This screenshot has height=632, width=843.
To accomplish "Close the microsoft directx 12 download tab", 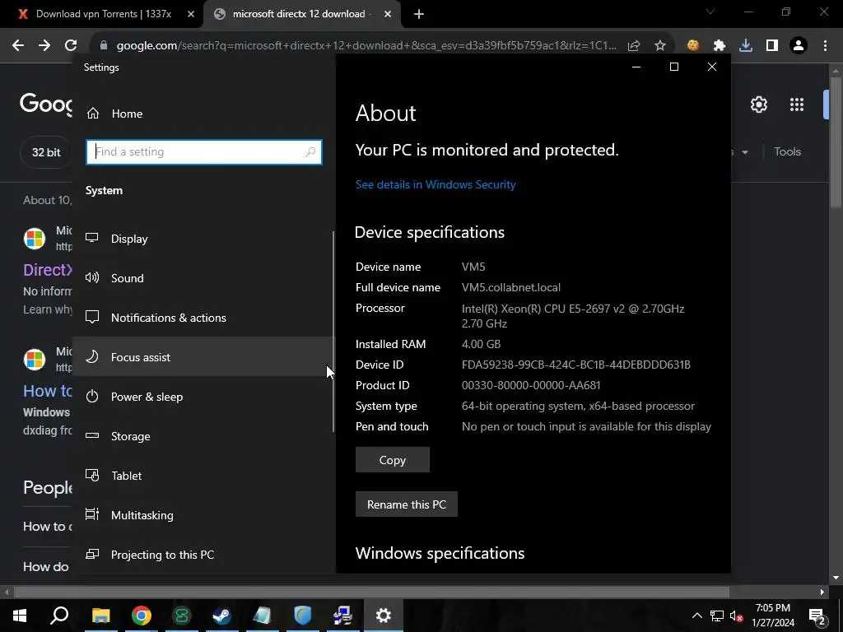I will [x=388, y=14].
